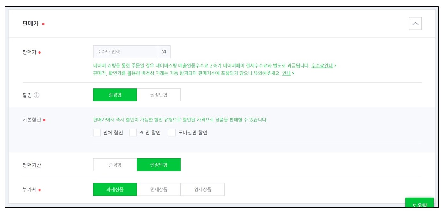Select 설정안함 for 판매기간

pos(159,165)
